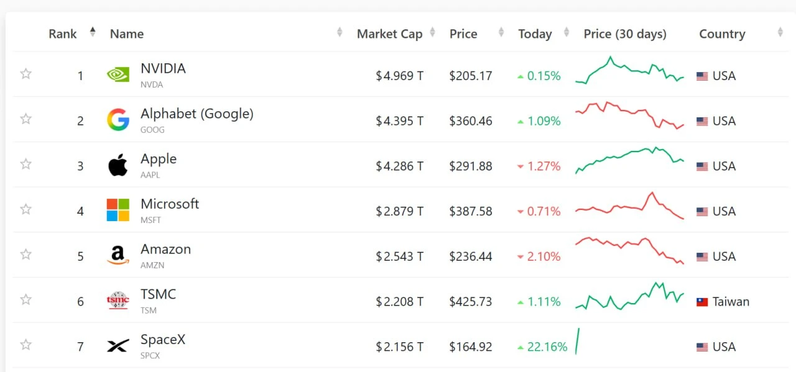This screenshot has height=372, width=796.
Task: Toggle favorite star for Apple
Action: click(25, 164)
